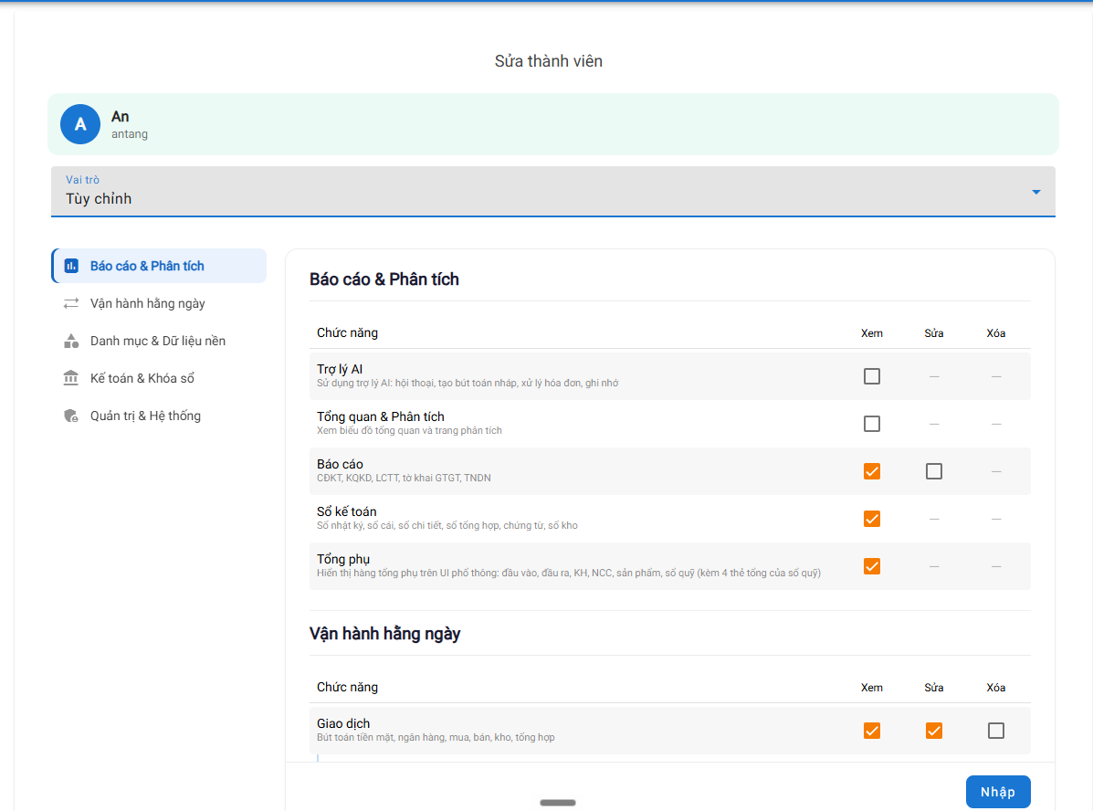Enable Xem for Tổng quan & Phân tích

pos(872,424)
